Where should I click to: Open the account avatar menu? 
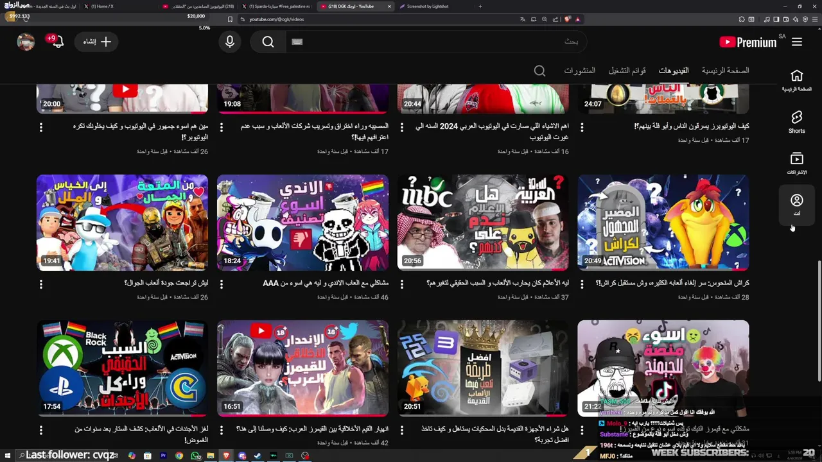point(26,42)
